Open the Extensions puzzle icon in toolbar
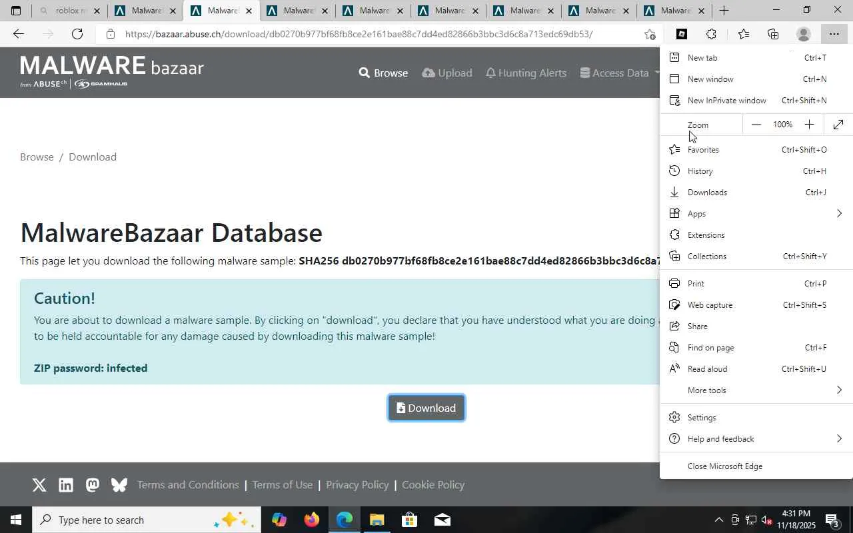 pos(711,34)
